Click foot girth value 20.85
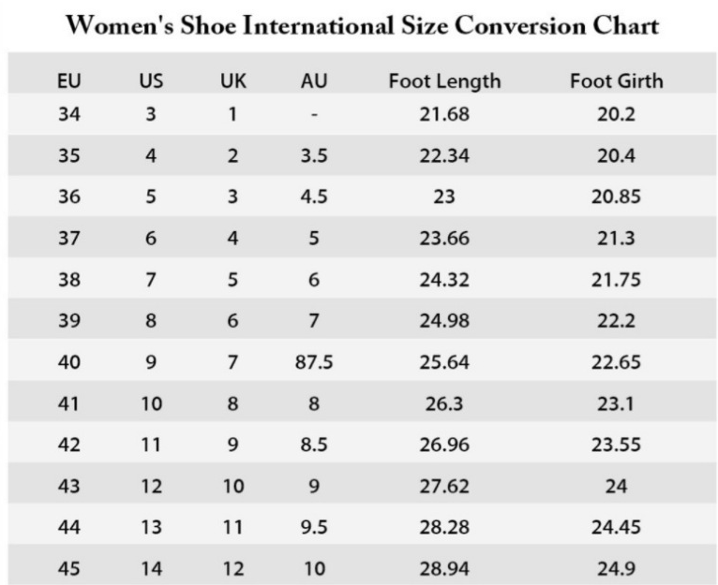 click(616, 197)
